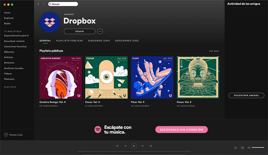Open the Dropbox profile avatar
Image resolution: width=268 pixels, height=155 pixels.
click(x=50, y=23)
